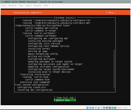This screenshot has height=110, width=131.
Task: Click the 'Right Ctrl' host key label
Action: [122, 108]
